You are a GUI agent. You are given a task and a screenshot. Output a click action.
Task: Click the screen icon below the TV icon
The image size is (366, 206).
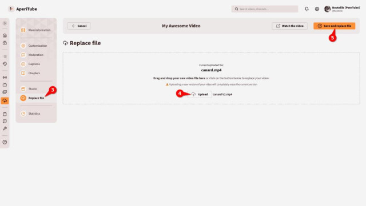[x=5, y=92]
